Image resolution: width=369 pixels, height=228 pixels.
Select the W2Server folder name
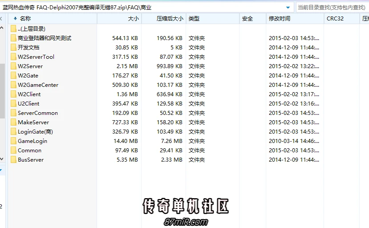click(x=30, y=66)
